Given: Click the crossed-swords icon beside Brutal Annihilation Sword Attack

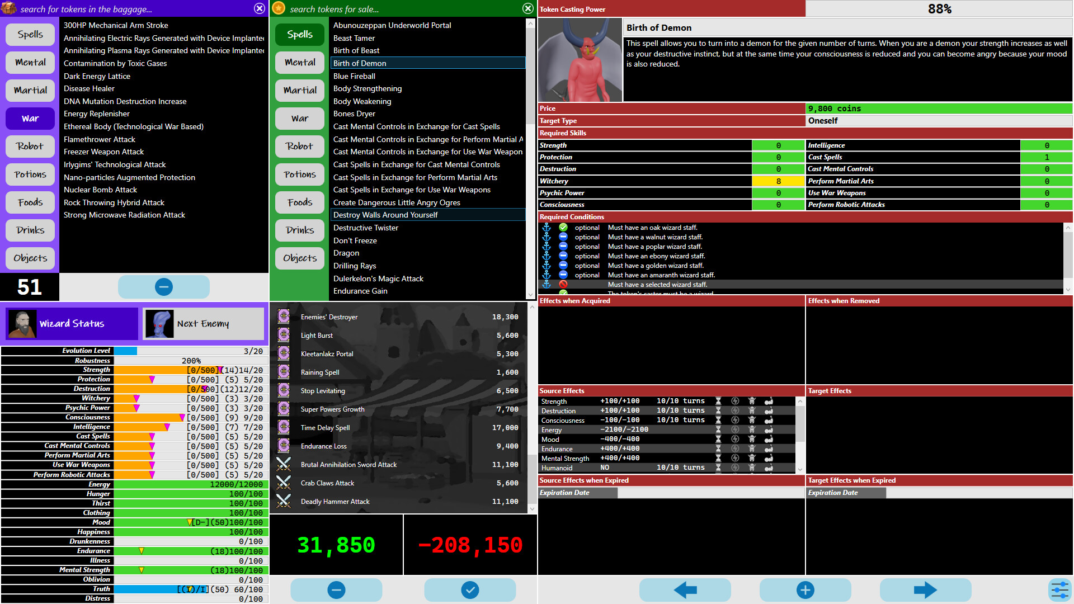Looking at the screenshot, I should (x=284, y=464).
